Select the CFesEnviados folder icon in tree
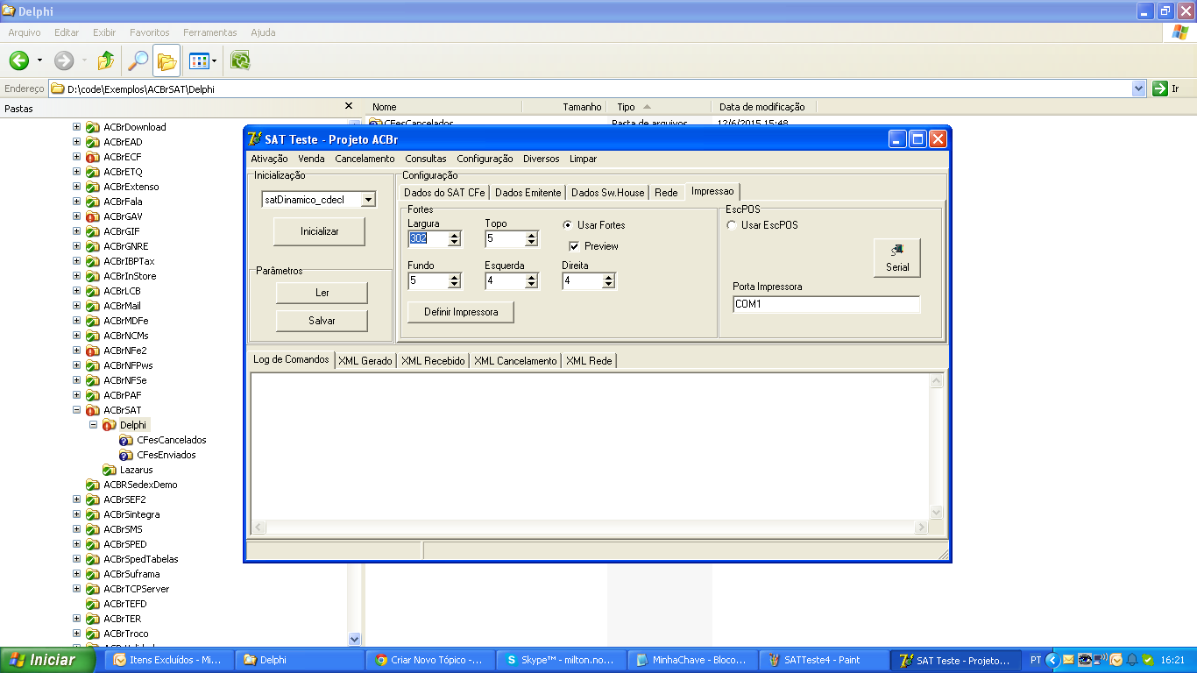 tap(126, 455)
